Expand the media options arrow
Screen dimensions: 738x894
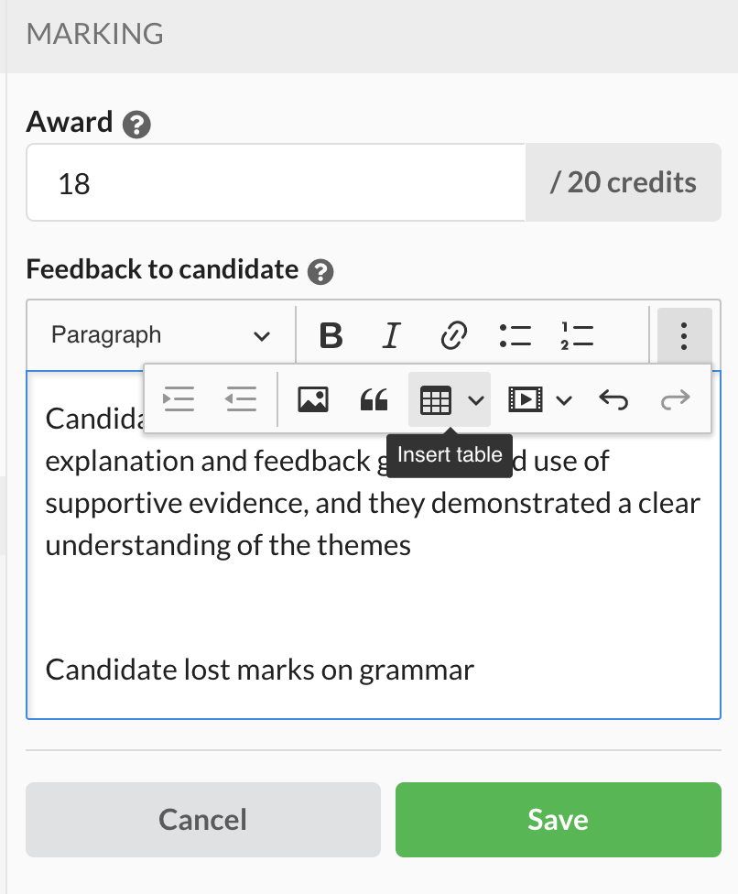pos(564,399)
